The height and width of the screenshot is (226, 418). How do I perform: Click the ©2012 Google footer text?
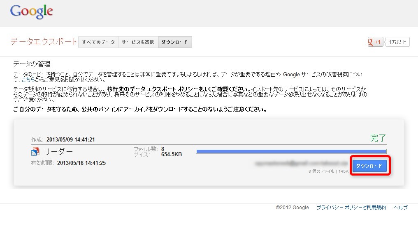point(292,208)
